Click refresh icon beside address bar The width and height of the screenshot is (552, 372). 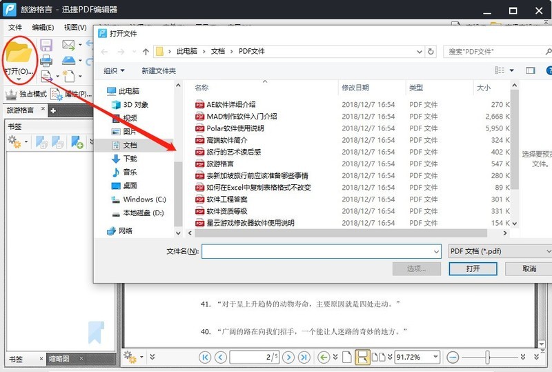431,51
